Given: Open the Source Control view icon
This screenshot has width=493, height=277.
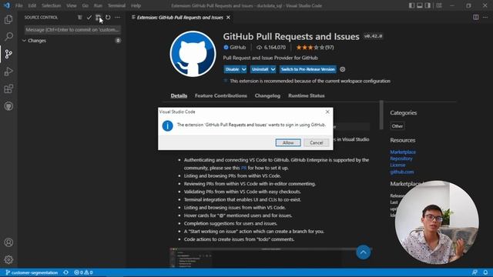Looking at the screenshot, I should pos(8,54).
